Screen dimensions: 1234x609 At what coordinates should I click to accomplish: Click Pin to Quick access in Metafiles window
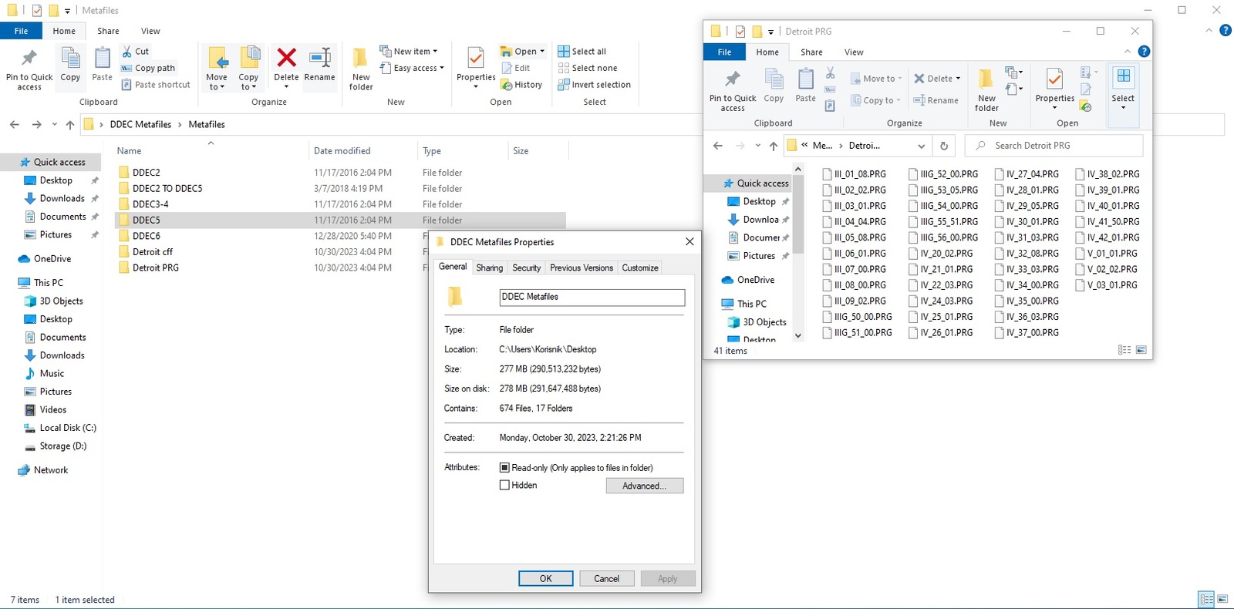tap(29, 69)
